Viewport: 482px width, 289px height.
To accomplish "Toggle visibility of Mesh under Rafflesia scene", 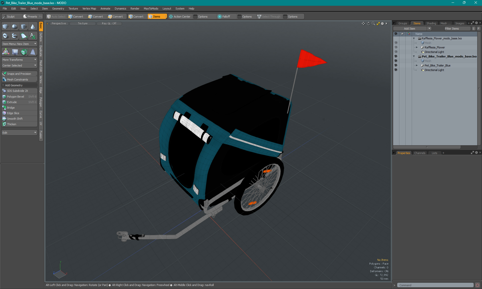I will 396,43.
